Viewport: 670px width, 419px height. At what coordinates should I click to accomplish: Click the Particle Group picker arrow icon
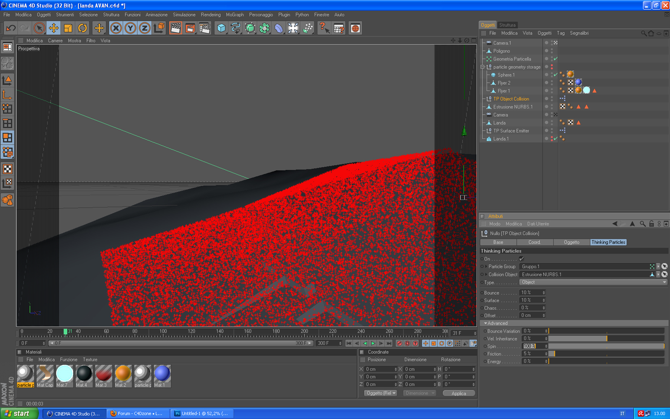click(x=664, y=267)
